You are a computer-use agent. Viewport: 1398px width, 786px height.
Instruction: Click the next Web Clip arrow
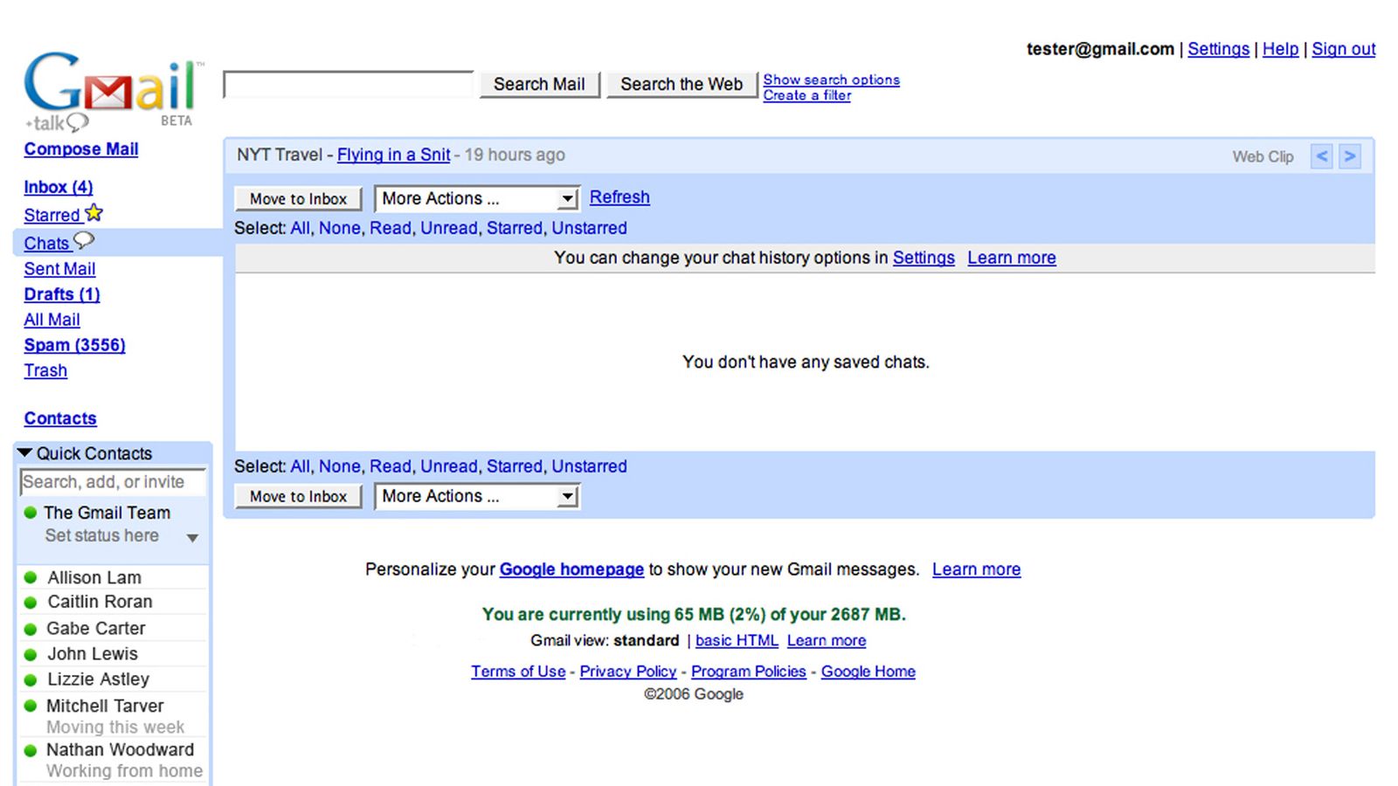click(x=1350, y=156)
